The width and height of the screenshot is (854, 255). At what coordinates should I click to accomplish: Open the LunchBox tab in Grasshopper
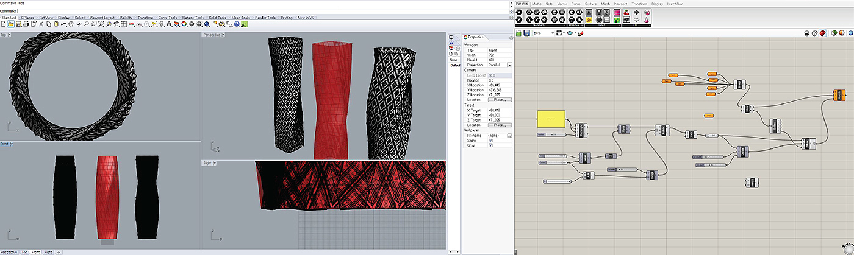click(675, 4)
